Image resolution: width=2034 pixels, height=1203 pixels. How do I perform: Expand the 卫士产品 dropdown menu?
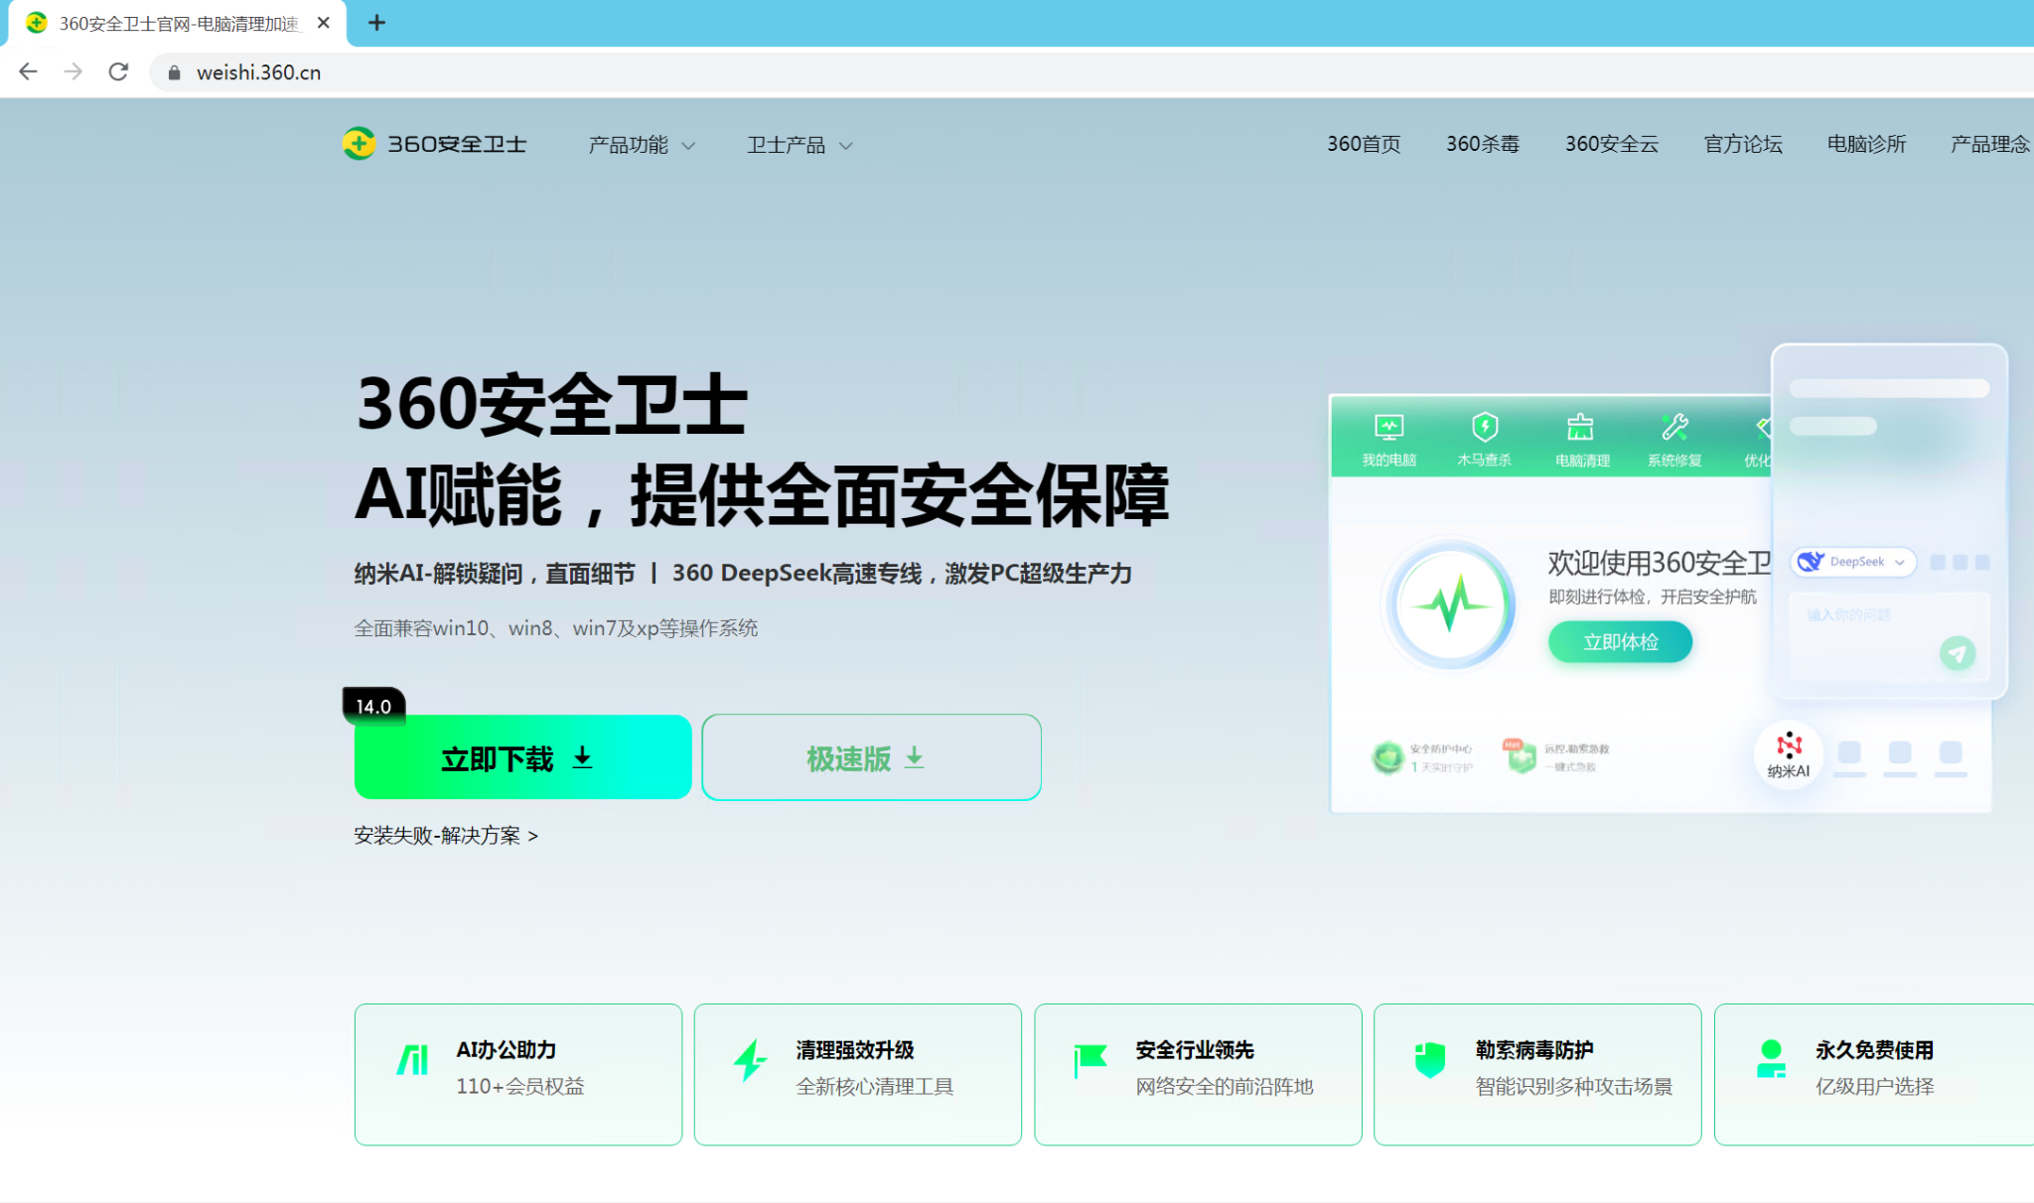799,145
